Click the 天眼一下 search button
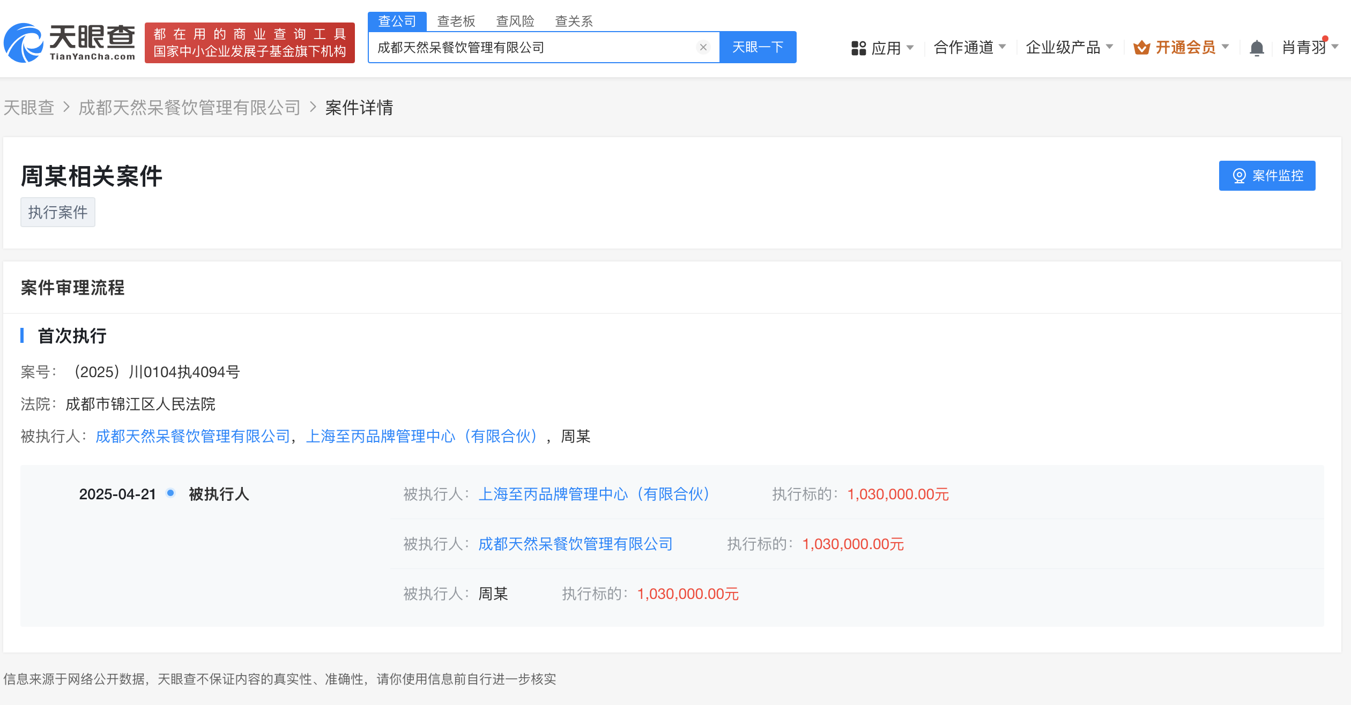 (x=758, y=48)
